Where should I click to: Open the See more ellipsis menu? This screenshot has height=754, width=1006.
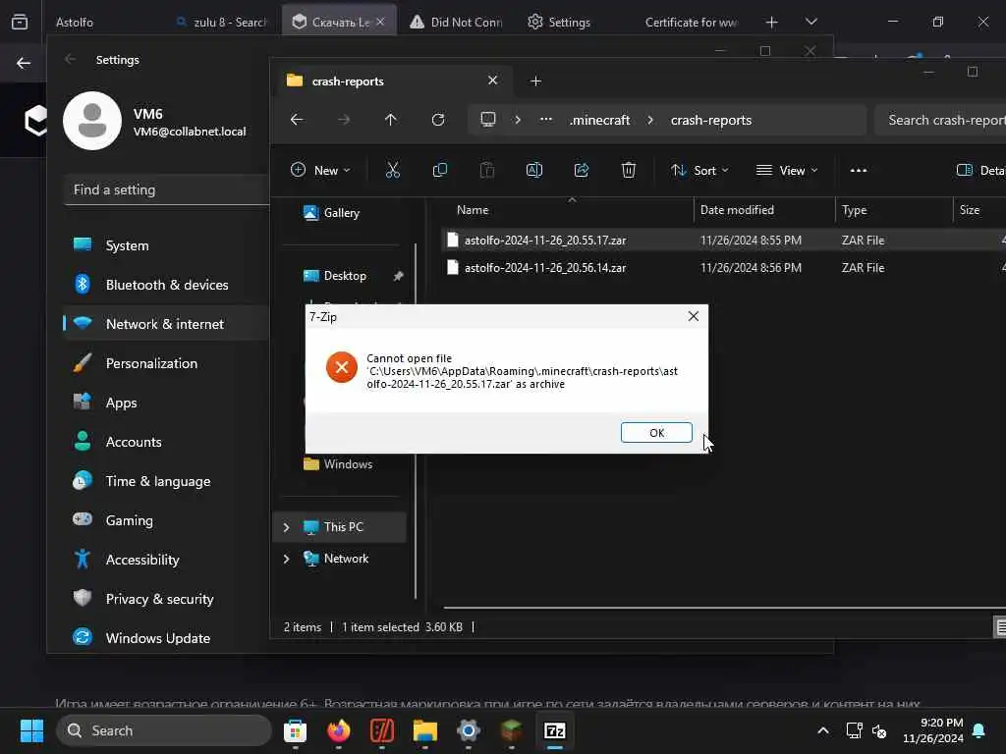pos(859,170)
